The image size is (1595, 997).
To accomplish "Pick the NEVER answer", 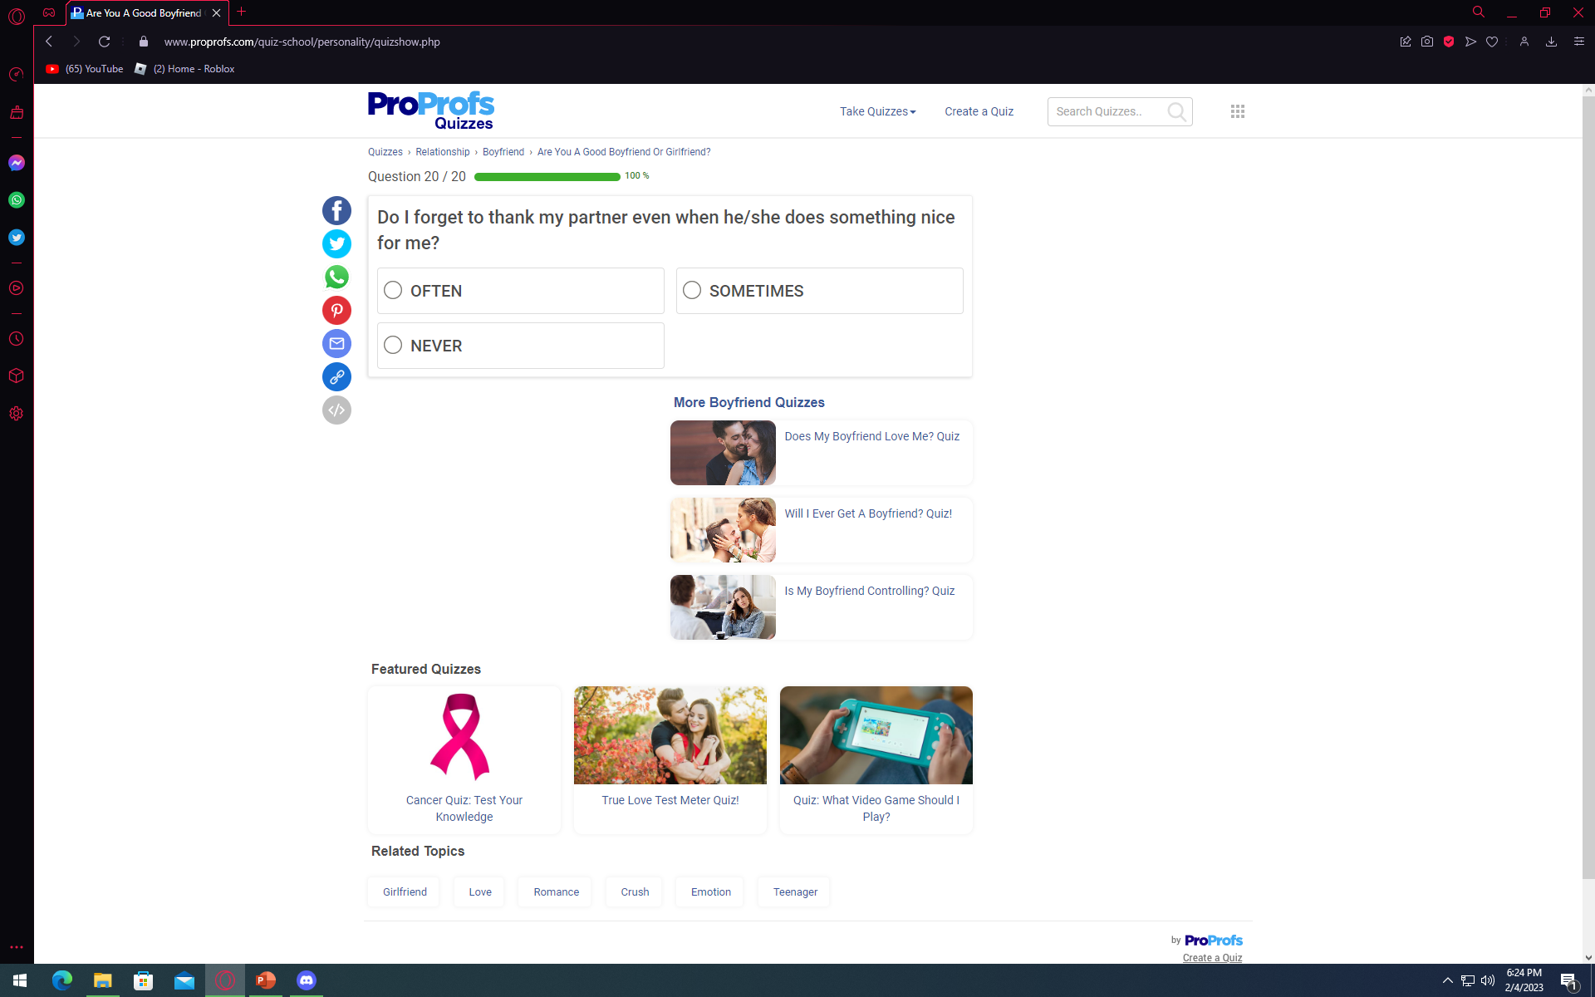I will pos(393,345).
